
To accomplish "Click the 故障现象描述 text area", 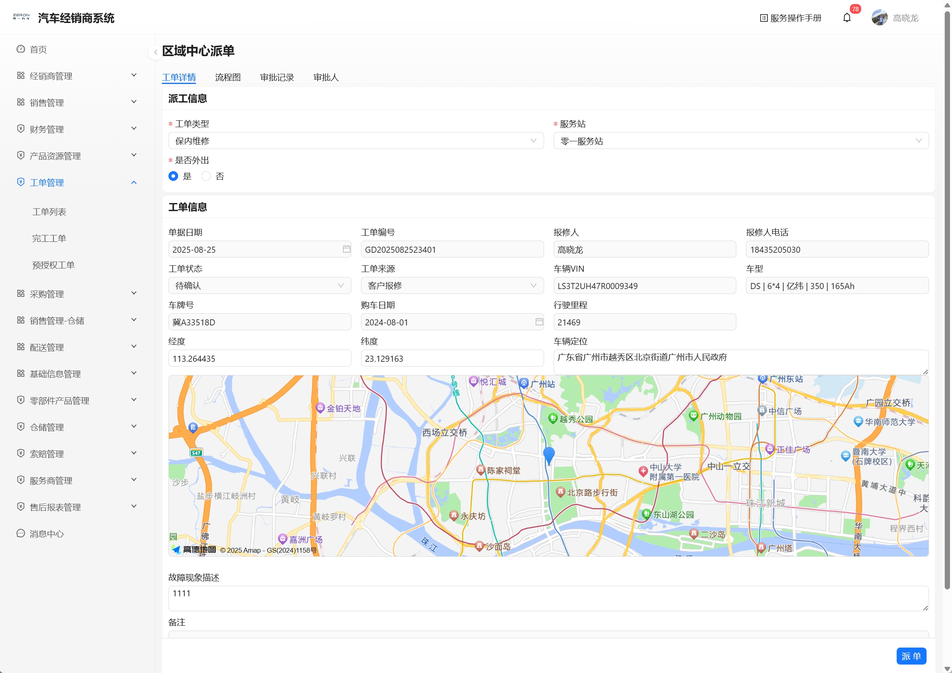I will coord(548,598).
